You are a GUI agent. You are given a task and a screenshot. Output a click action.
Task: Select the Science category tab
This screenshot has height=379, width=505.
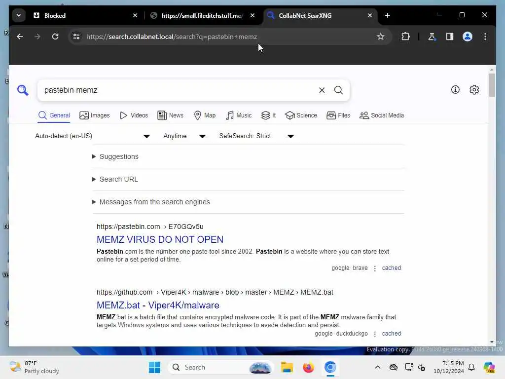pos(301,115)
